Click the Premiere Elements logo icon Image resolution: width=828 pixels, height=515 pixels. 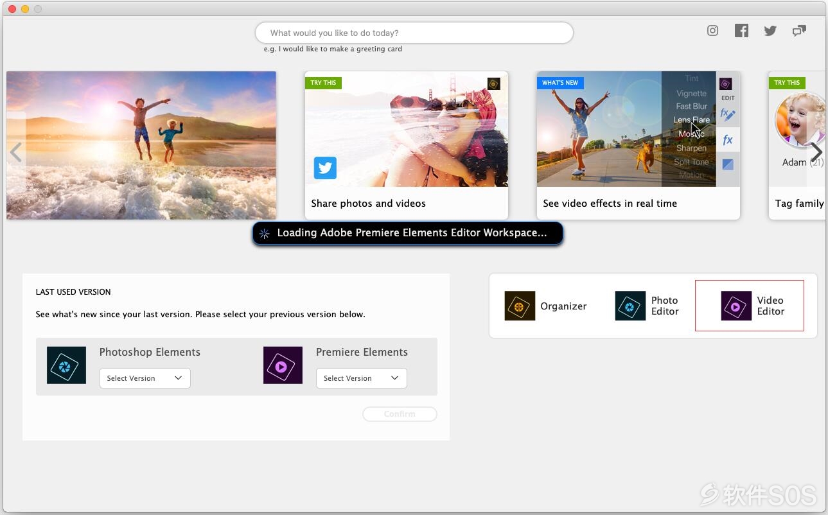coord(283,365)
